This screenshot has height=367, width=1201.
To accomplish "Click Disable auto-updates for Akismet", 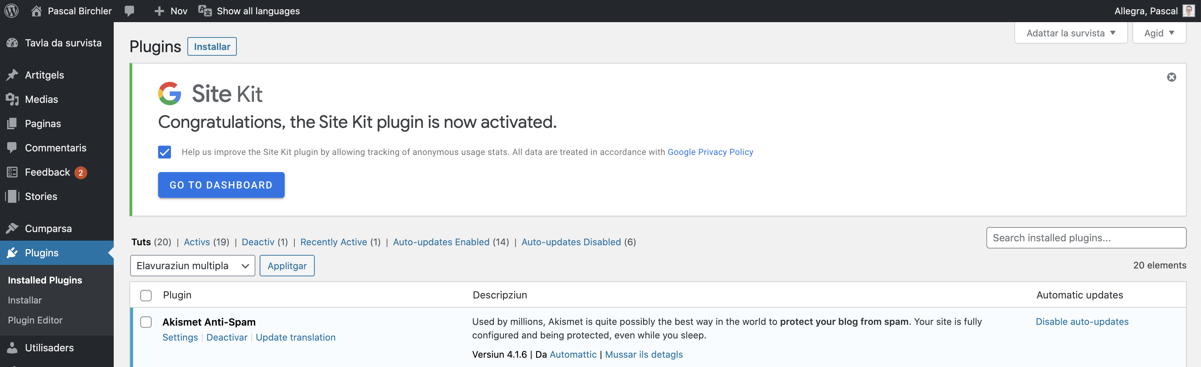I will point(1082,321).
